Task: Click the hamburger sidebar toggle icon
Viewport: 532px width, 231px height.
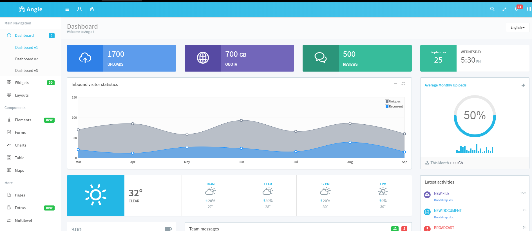Action: [67, 9]
